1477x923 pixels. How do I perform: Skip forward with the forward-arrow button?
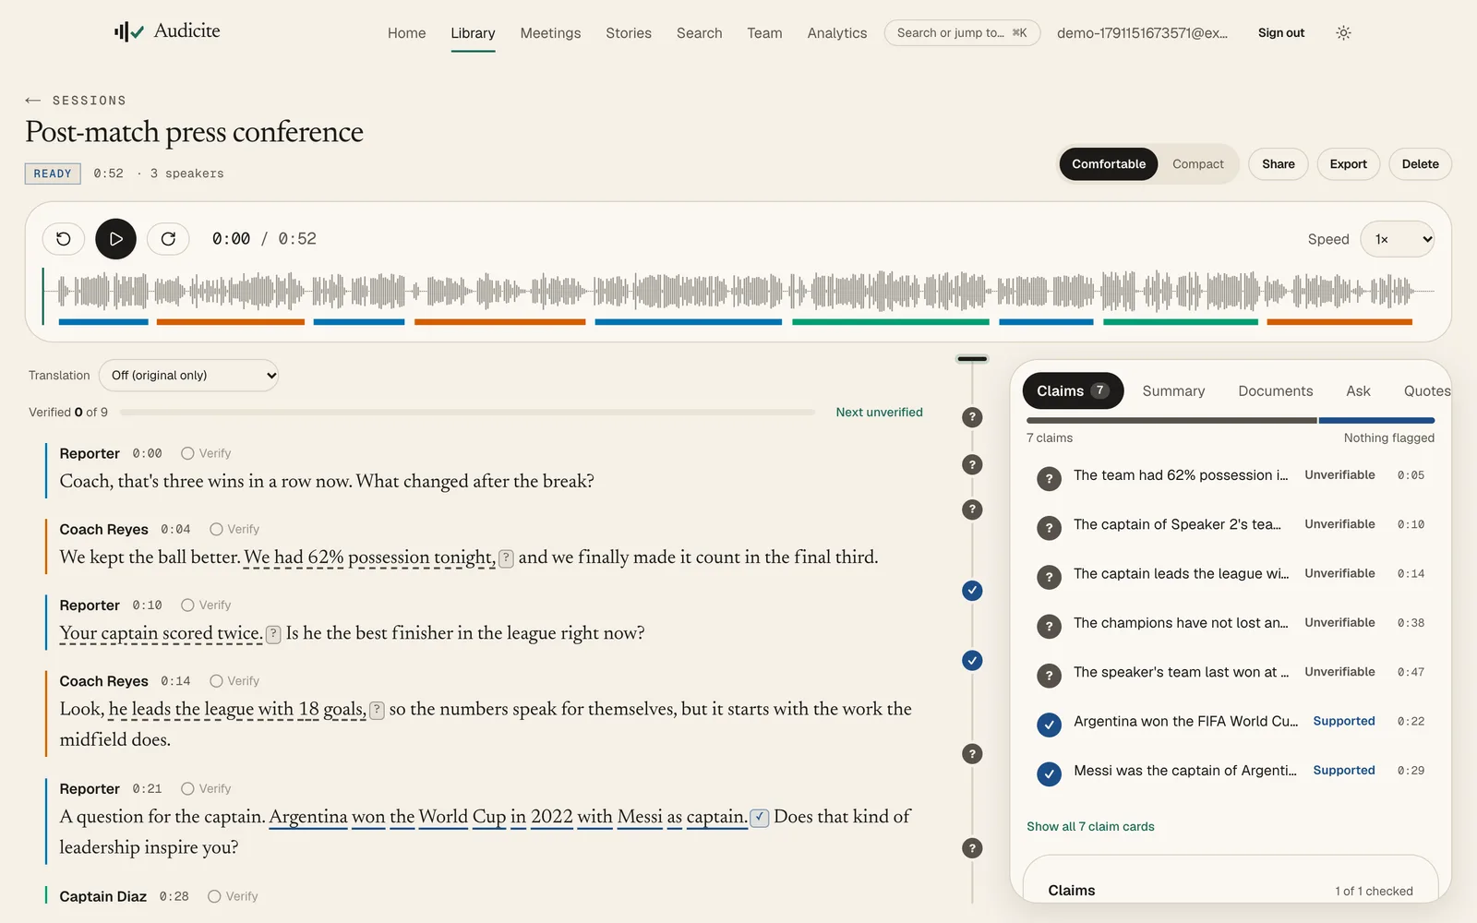pos(168,239)
